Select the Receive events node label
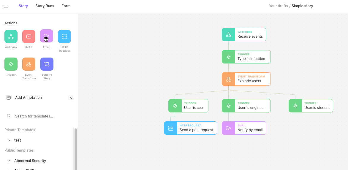This screenshot has height=170, width=348. click(250, 36)
